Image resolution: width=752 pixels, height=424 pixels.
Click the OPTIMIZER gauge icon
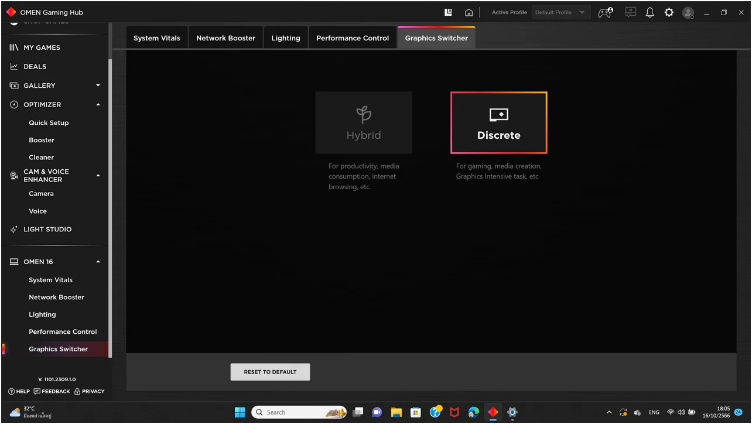click(x=14, y=104)
